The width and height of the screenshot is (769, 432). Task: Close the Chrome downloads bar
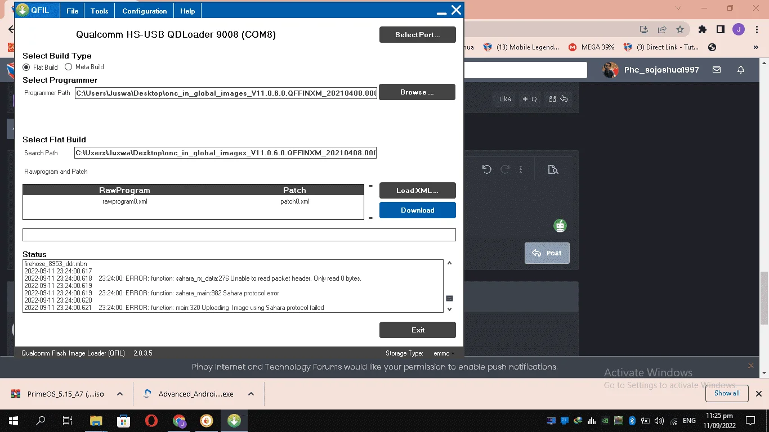coord(758,394)
